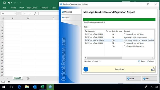Open File Explorer from taskbar
The image size is (160, 90).
click(x=27, y=87)
